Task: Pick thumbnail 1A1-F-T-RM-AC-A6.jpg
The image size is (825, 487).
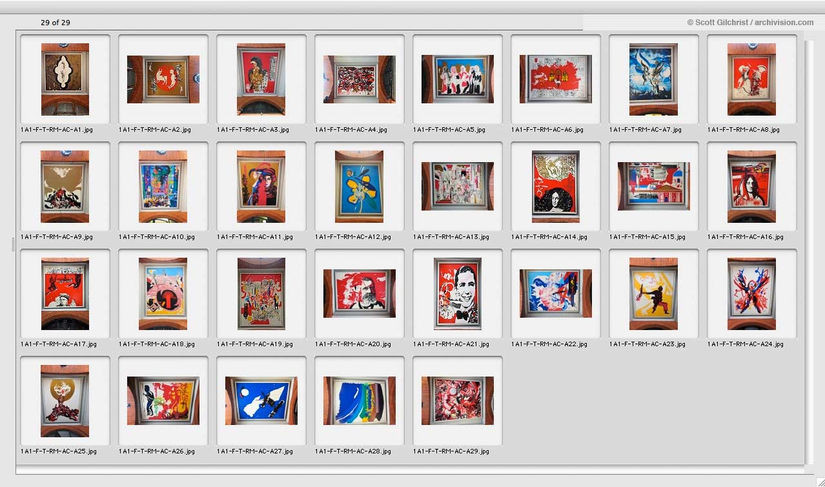Action: pyautogui.click(x=556, y=79)
